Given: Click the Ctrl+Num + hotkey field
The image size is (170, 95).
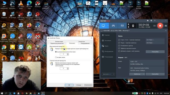Looking at the screenshot, I should pos(155,40).
